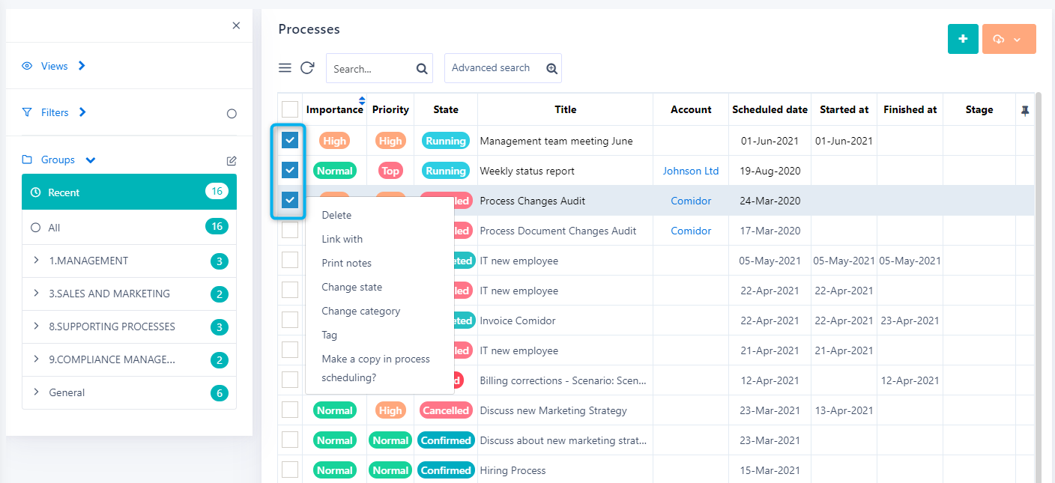Open the orange cloud dropdown button
The width and height of the screenshot is (1055, 483).
1009,39
